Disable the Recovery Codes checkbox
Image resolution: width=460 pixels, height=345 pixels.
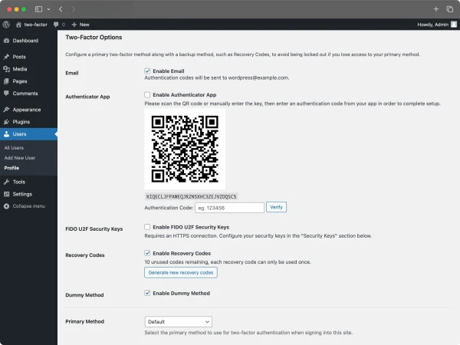[x=147, y=253]
